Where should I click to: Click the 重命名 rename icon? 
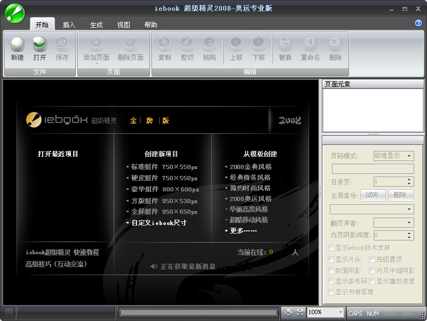(310, 43)
